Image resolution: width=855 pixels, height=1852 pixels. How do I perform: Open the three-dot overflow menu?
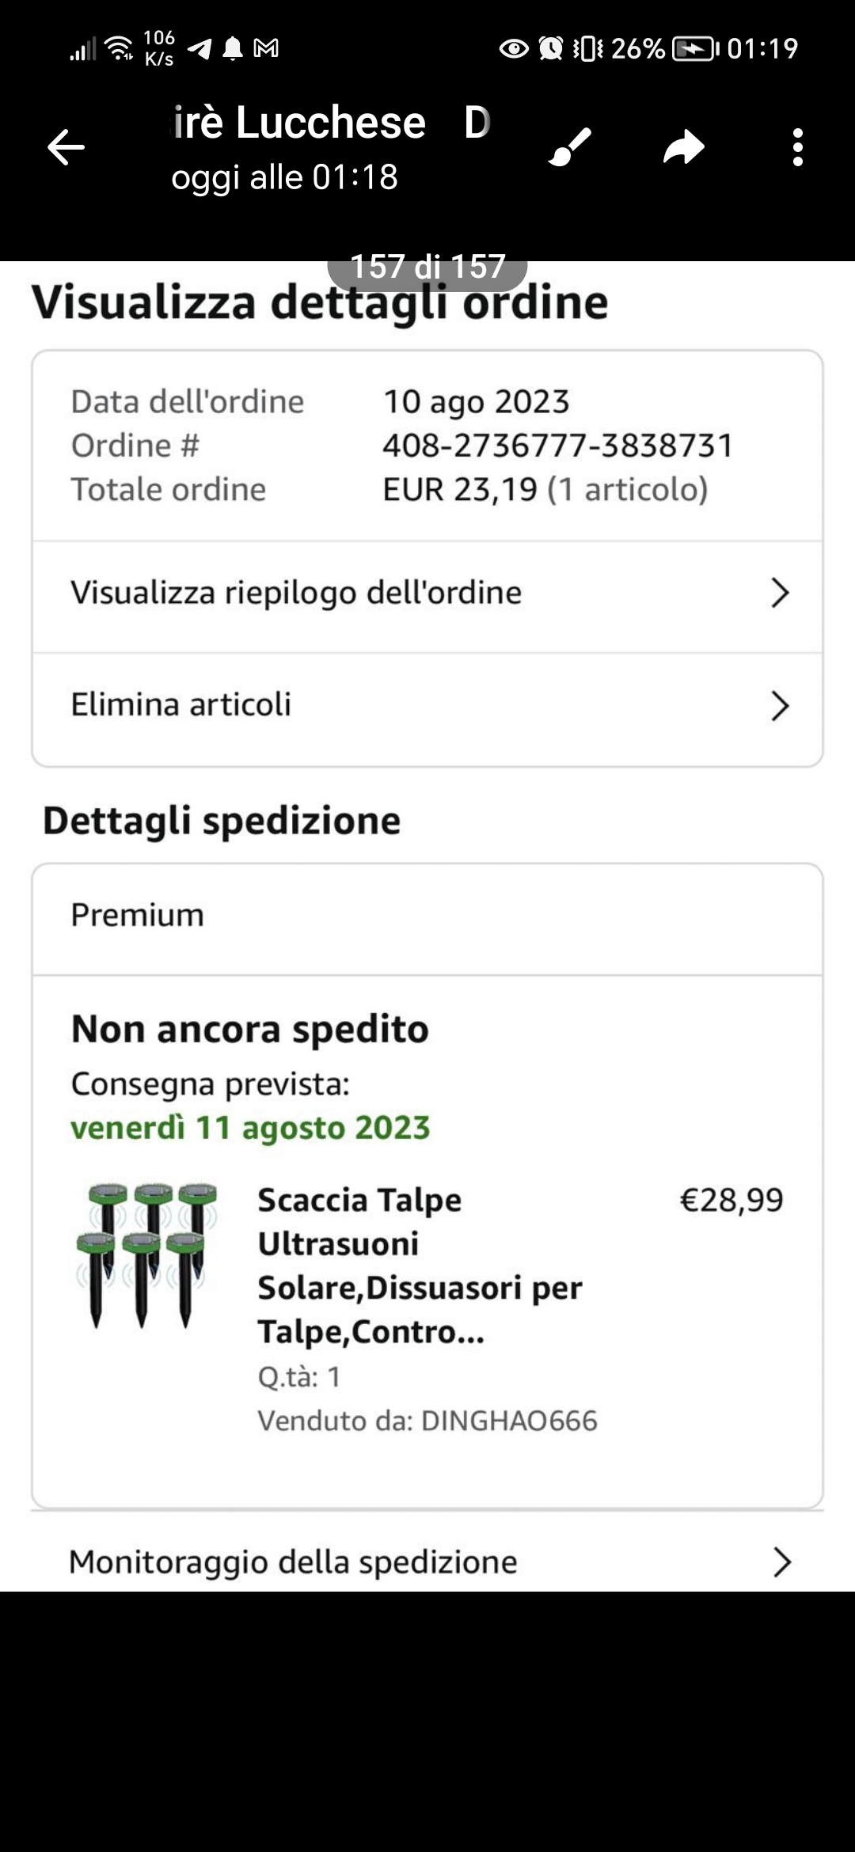pos(797,147)
